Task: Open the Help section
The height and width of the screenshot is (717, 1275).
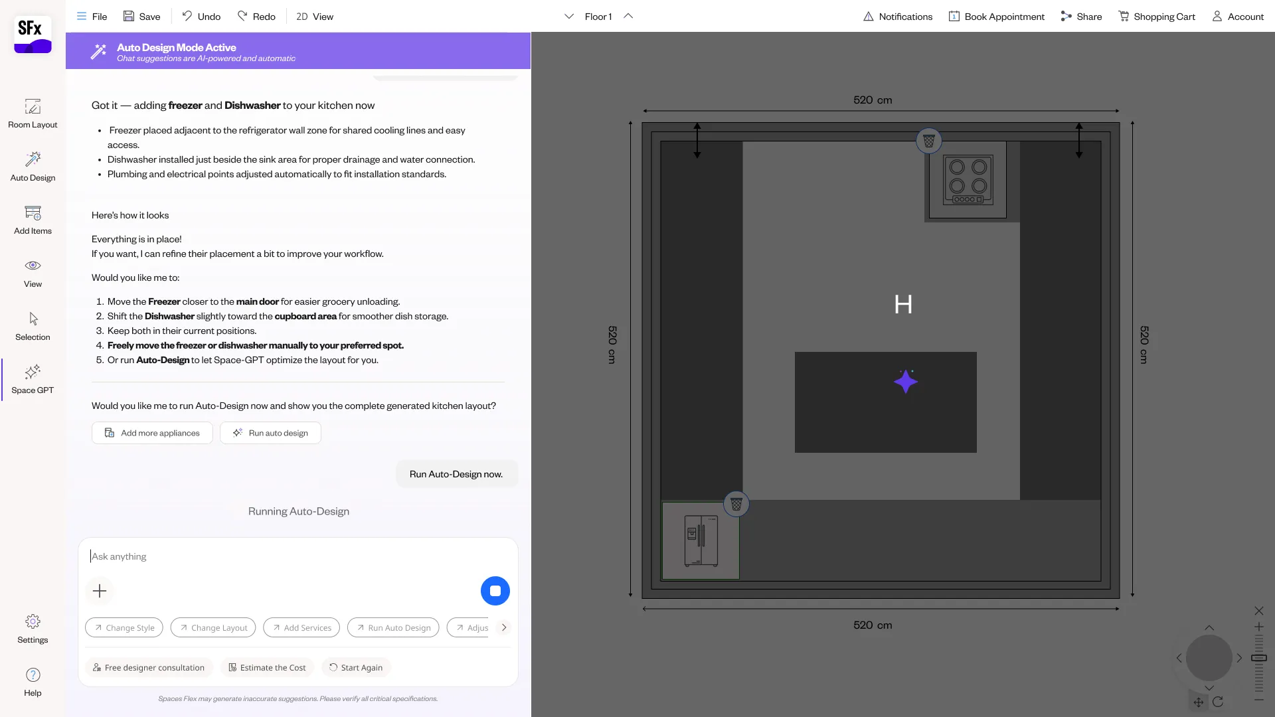Action: [x=33, y=682]
